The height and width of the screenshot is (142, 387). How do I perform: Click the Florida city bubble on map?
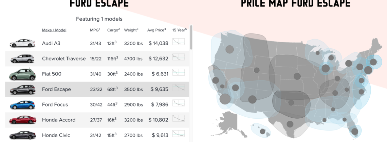point(355,131)
